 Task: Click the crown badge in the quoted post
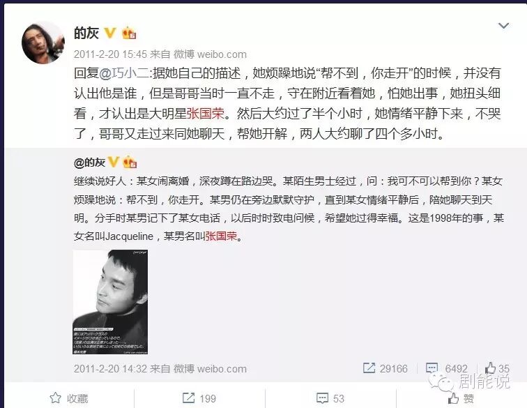click(130, 162)
